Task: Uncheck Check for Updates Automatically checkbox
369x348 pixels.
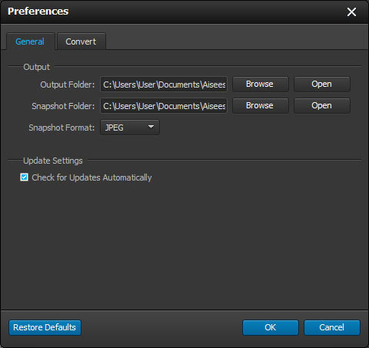Action: pyautogui.click(x=25, y=177)
